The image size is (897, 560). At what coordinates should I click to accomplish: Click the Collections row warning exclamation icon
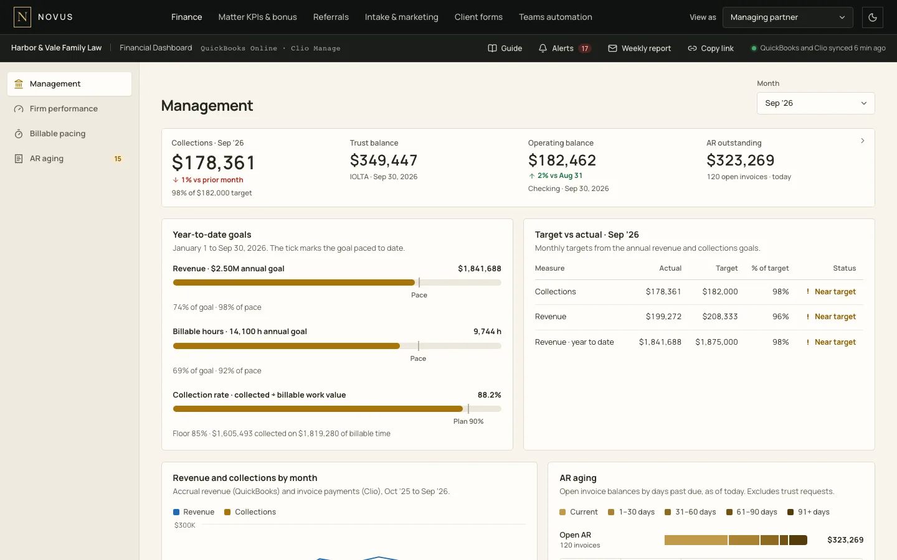(808, 291)
